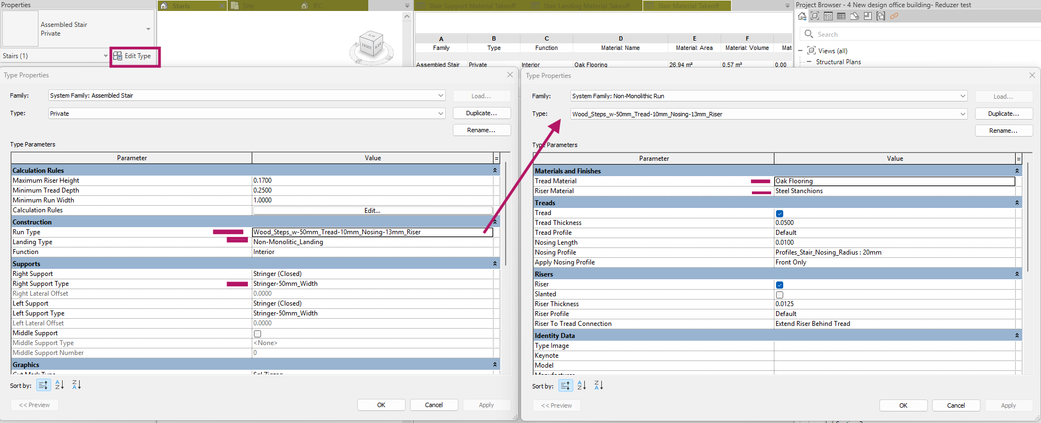
Task: Click the sheets icon in Project Browser toolbar
Action: [855, 16]
